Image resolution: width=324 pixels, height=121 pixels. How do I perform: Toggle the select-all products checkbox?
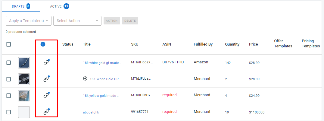[8, 44]
